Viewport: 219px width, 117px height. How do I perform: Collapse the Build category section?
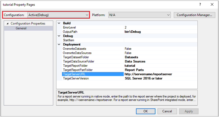point(59,23)
